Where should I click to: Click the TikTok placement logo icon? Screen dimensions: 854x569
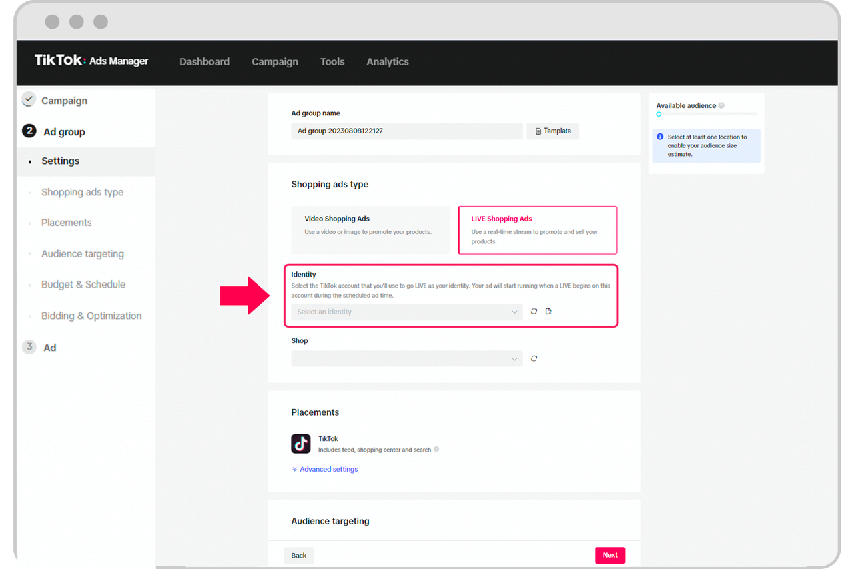click(301, 444)
